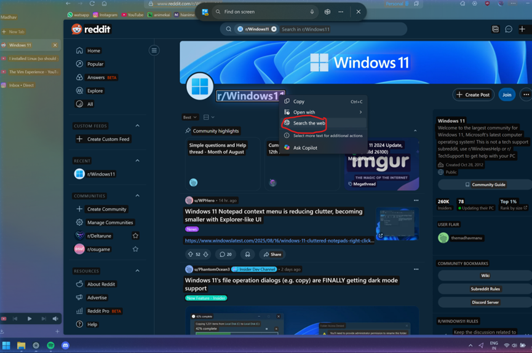Collapse the Custom Feeds section
The height and width of the screenshot is (353, 532).
[x=137, y=126]
